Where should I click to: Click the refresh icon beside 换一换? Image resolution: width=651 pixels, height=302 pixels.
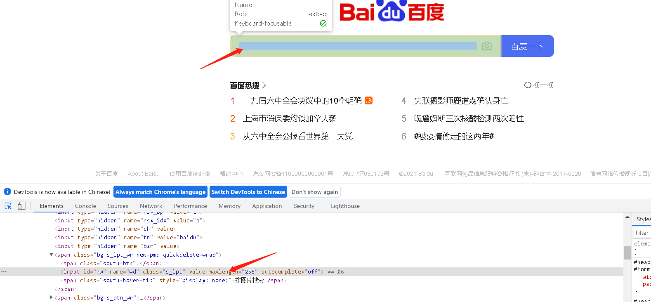528,85
